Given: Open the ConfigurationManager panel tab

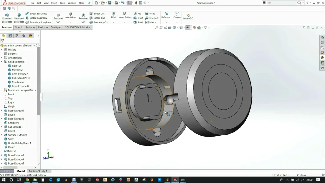Looking at the screenshot, I should pyautogui.click(x=17, y=36).
